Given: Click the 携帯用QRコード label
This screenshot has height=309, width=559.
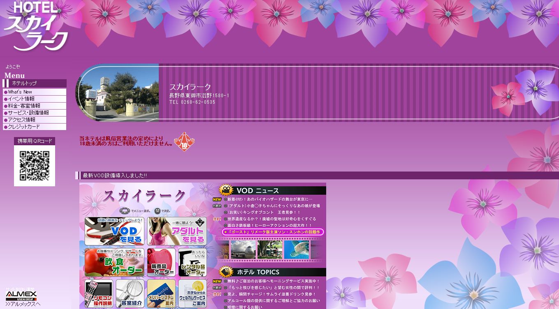Looking at the screenshot, I should pyautogui.click(x=35, y=141).
